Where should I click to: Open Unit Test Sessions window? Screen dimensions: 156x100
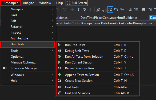98,93
